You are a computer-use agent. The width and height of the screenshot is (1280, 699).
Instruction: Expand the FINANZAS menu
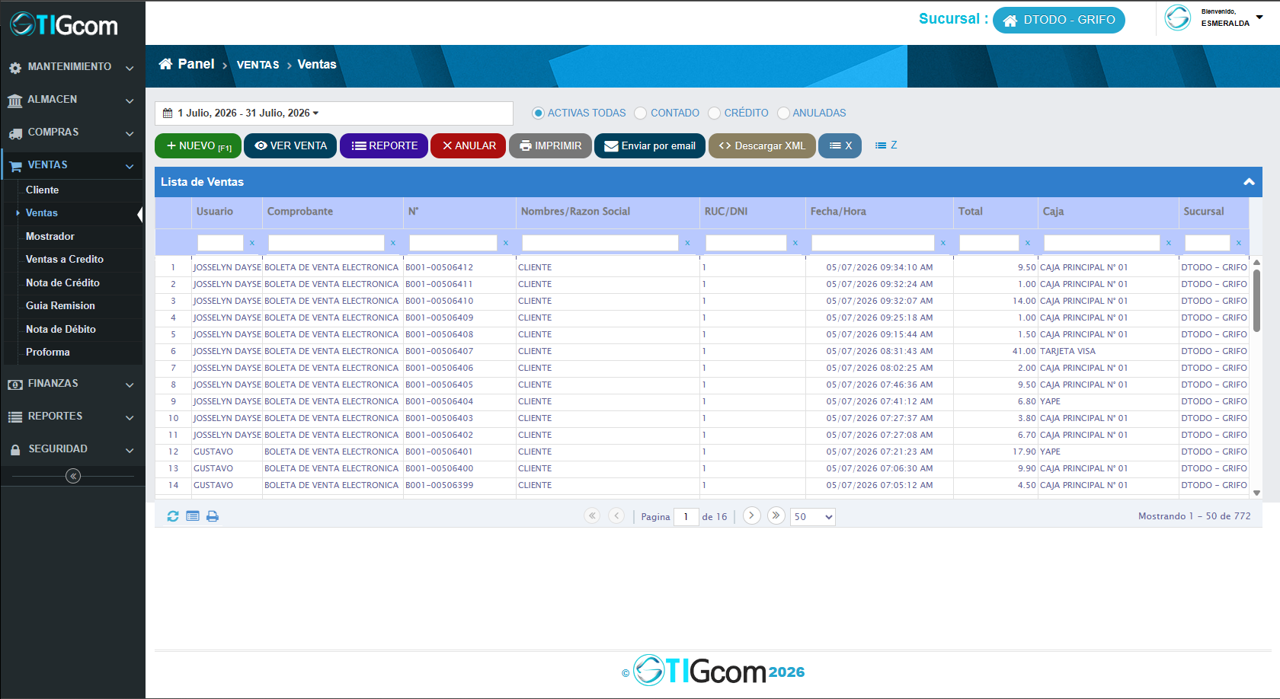coord(72,384)
